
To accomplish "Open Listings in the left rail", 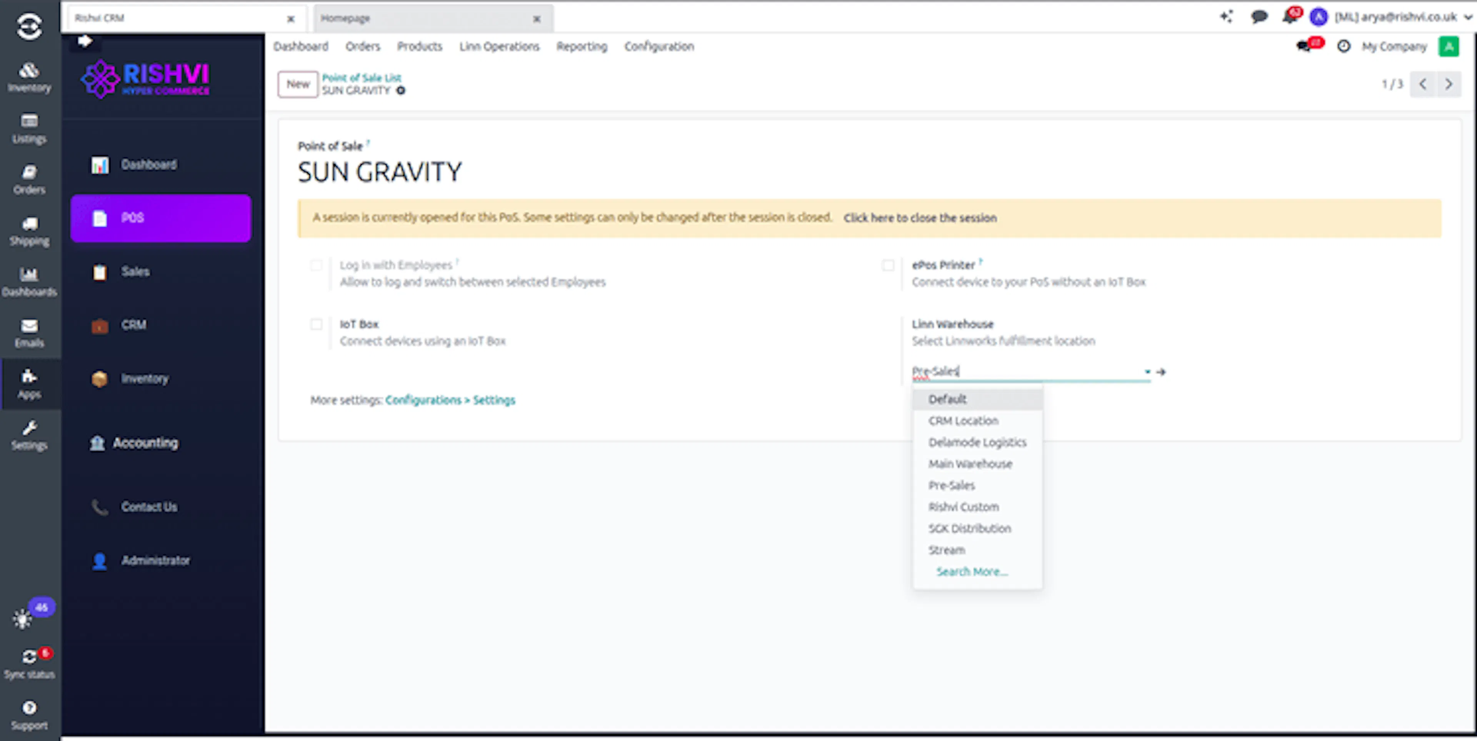I will (x=29, y=128).
